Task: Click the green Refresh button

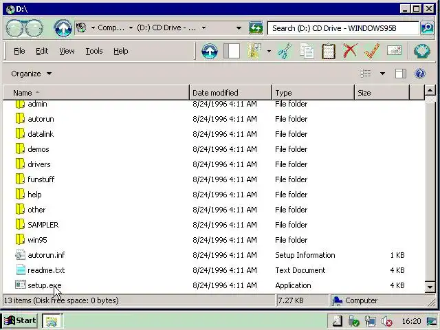Action: pos(256,28)
